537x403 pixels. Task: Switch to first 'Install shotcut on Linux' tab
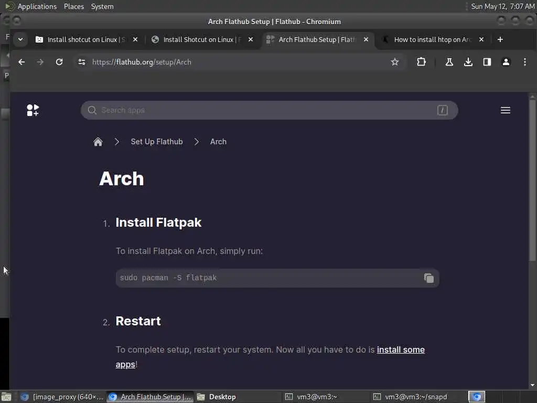87,39
